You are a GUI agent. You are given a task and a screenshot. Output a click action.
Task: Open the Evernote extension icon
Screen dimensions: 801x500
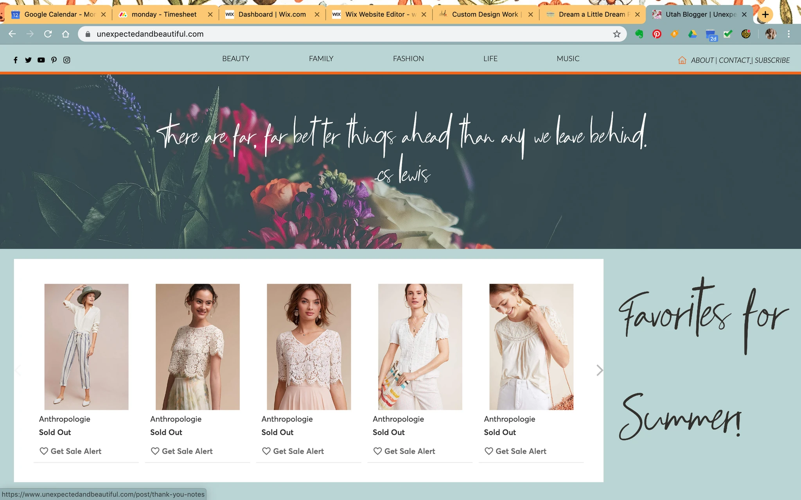point(639,34)
